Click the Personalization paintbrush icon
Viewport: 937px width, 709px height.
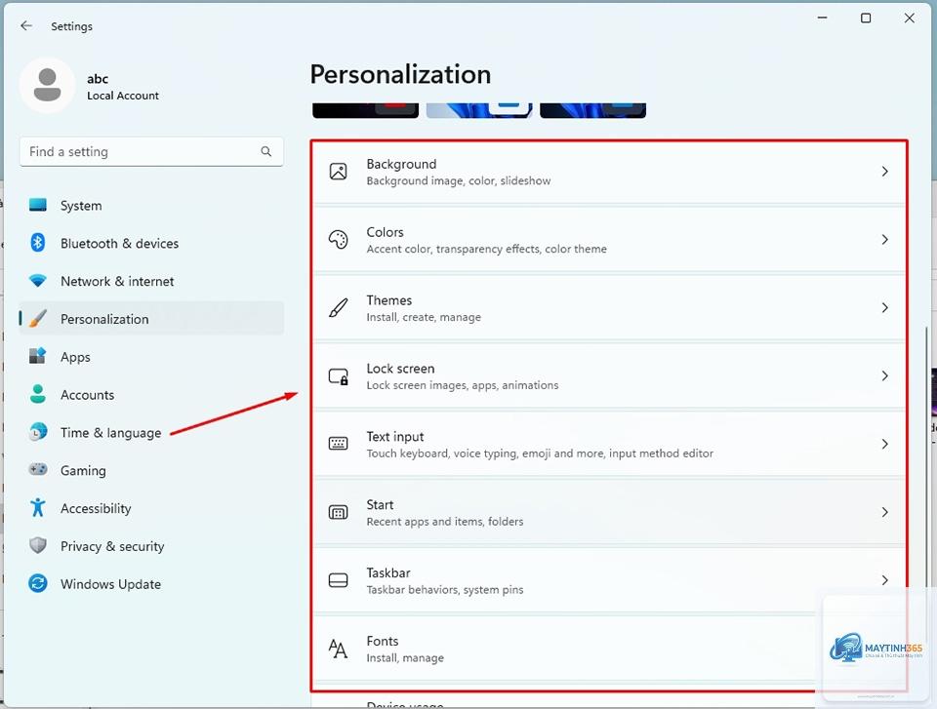tap(38, 318)
